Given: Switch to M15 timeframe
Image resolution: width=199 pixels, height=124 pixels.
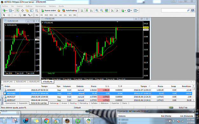Looking at the screenshot, I should click(46, 15).
